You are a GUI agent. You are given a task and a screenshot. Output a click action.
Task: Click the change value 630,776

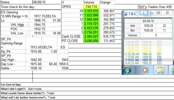pos(107,36)
